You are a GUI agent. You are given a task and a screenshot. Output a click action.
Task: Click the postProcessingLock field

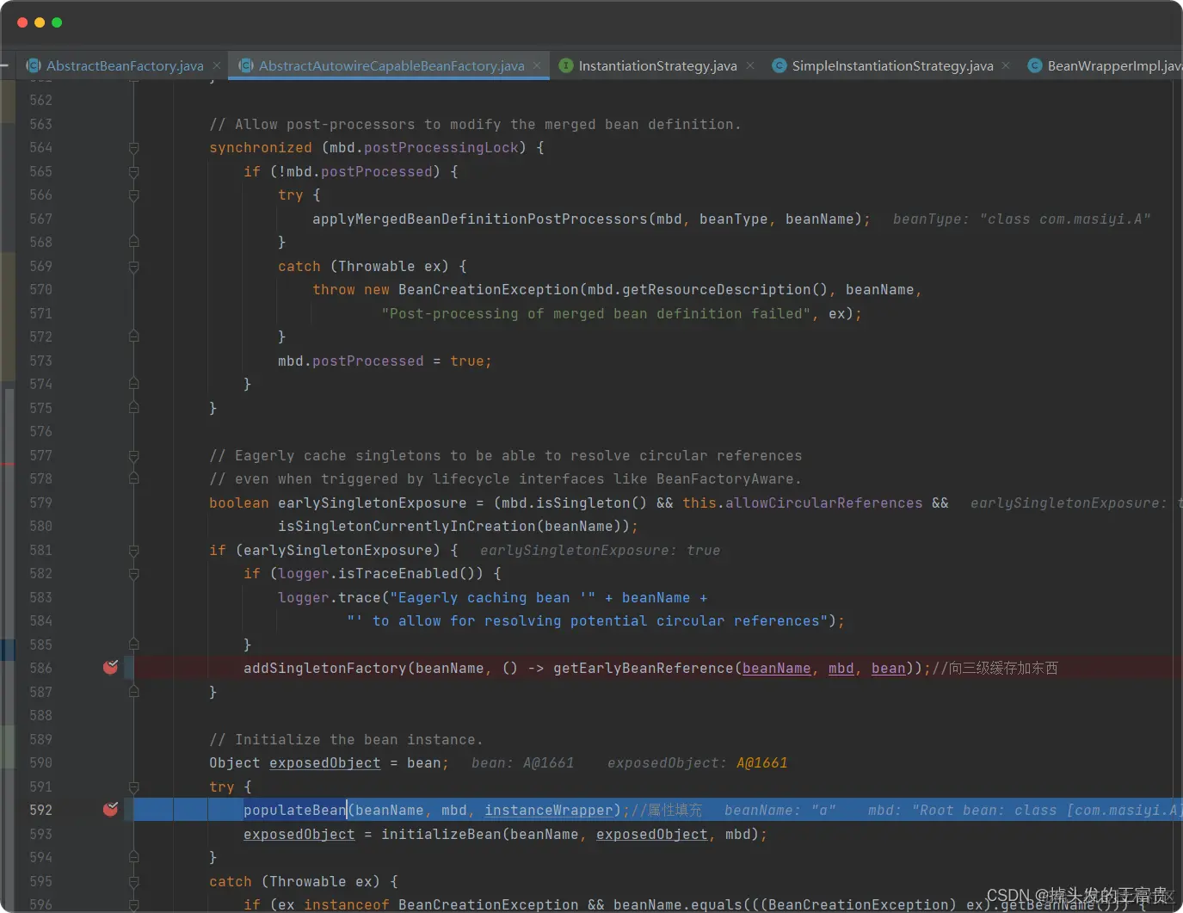point(441,148)
